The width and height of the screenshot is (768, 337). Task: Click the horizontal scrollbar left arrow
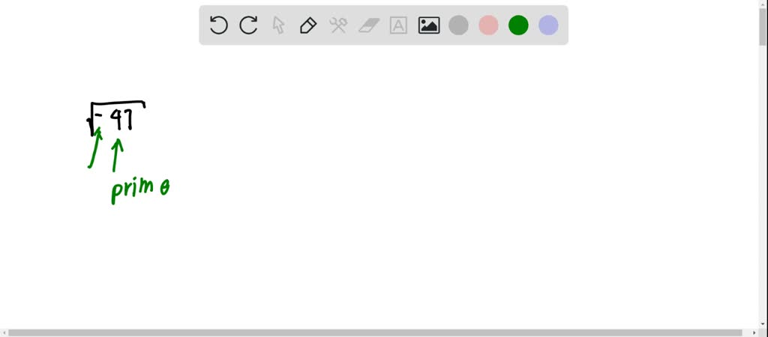coord(4,333)
